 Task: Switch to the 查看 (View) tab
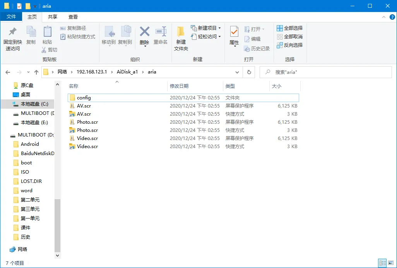pyautogui.click(x=74, y=17)
